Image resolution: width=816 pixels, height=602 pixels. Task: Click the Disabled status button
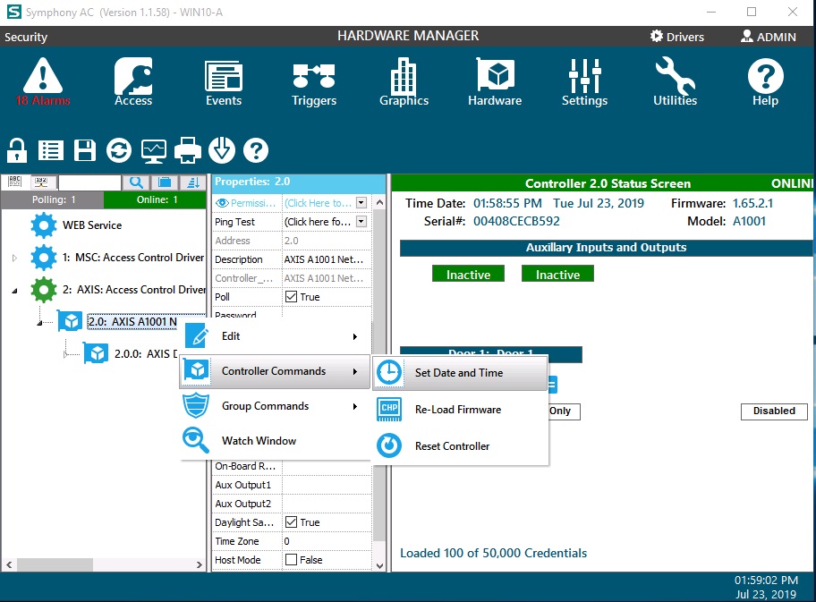pyautogui.click(x=774, y=411)
